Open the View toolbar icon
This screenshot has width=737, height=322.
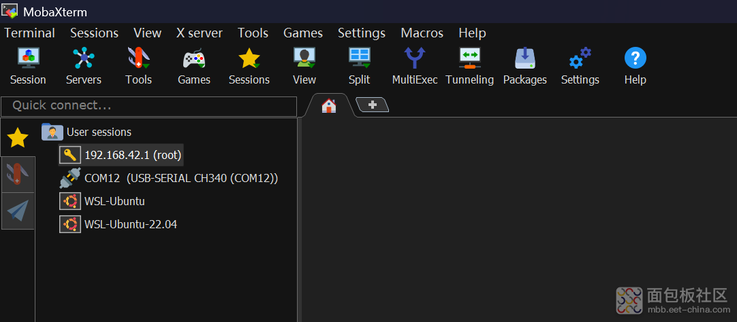pyautogui.click(x=304, y=67)
